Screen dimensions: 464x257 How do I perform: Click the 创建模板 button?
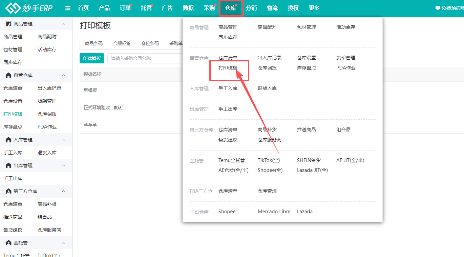pos(92,58)
